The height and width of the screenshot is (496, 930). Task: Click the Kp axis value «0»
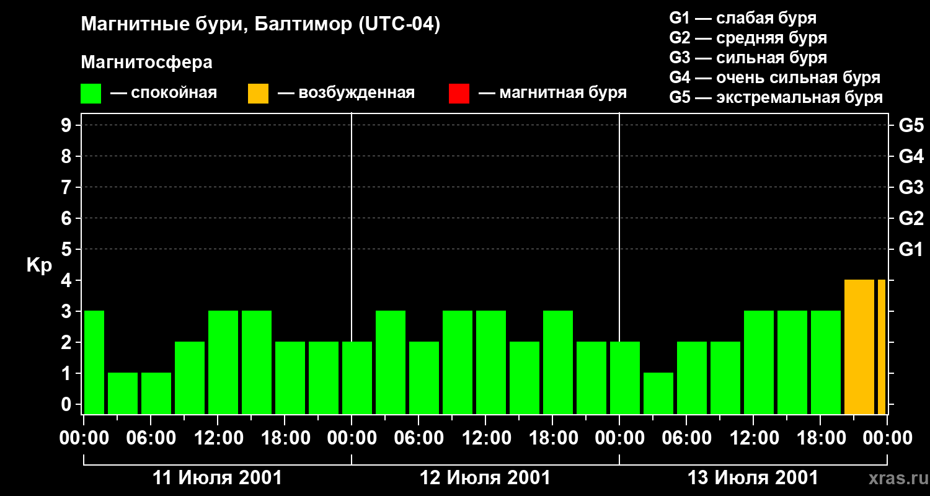68,404
